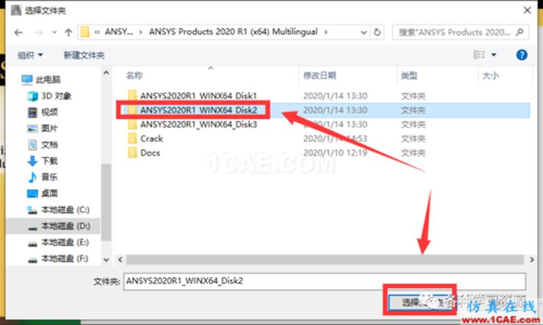Click the ANSY... breadcrumb segment
The image size is (543, 325).
tap(118, 32)
